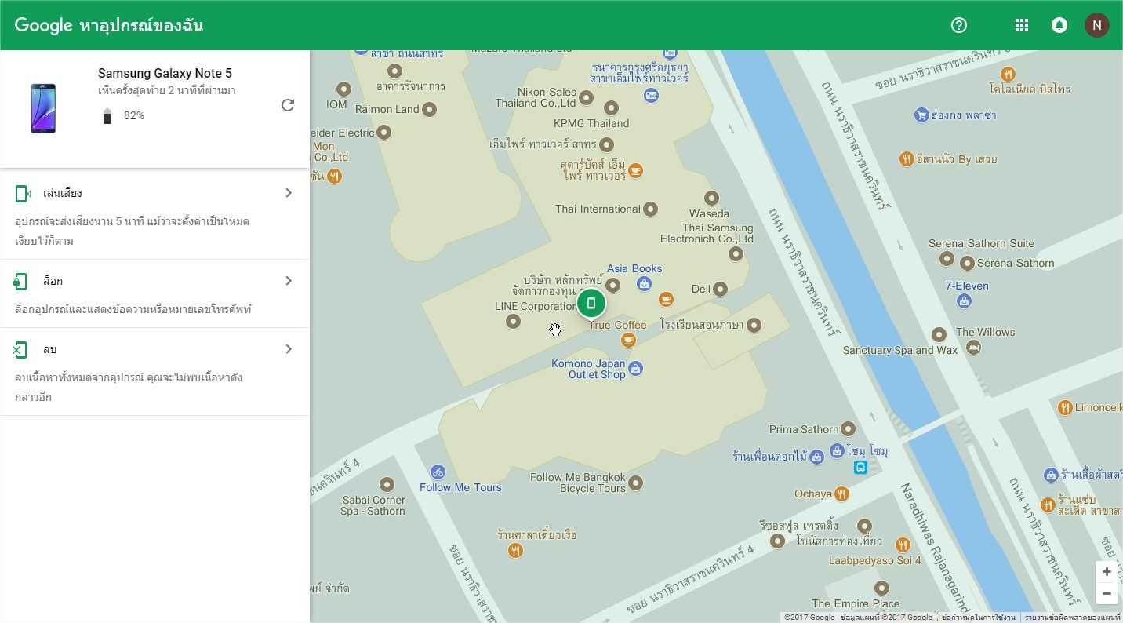Screen dimensions: 1123x623
Task: Refresh the Samsung Galaxy Note 5 location
Action: tap(288, 105)
